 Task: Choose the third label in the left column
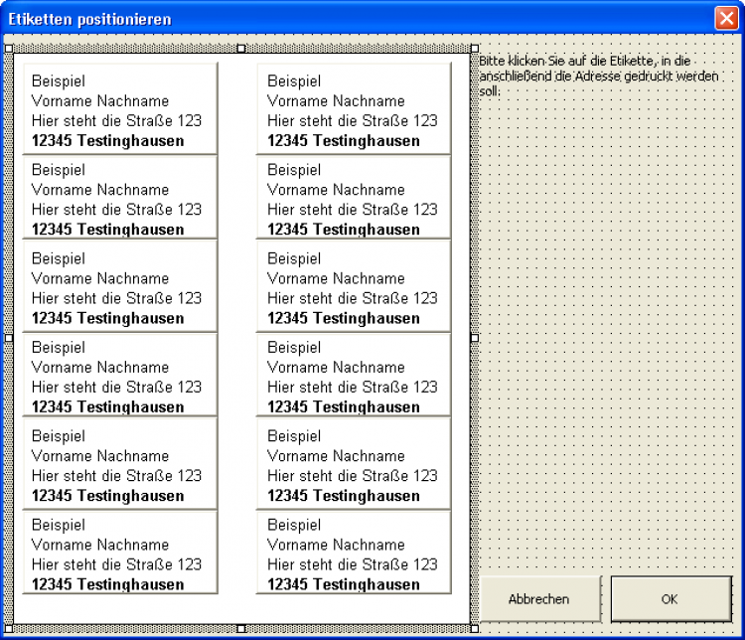[x=119, y=287]
